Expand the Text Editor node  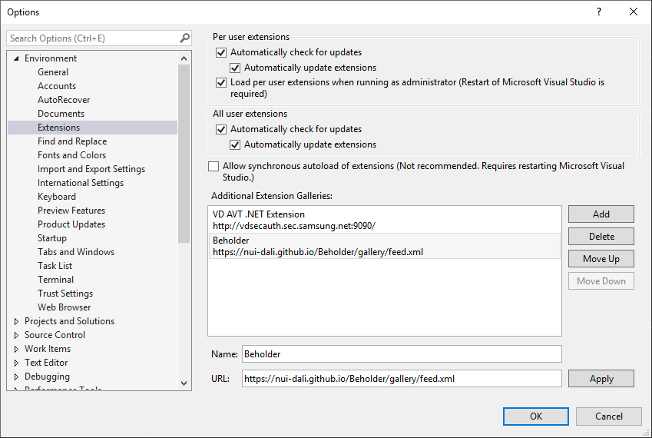pyautogui.click(x=16, y=363)
